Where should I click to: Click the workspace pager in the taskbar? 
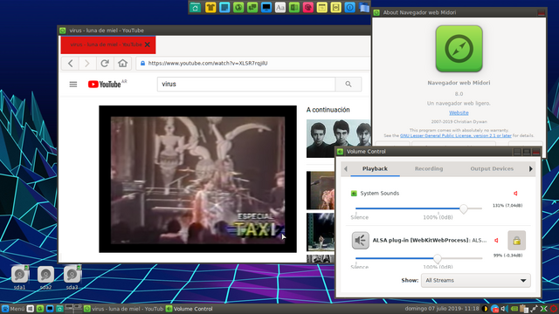(x=73, y=309)
